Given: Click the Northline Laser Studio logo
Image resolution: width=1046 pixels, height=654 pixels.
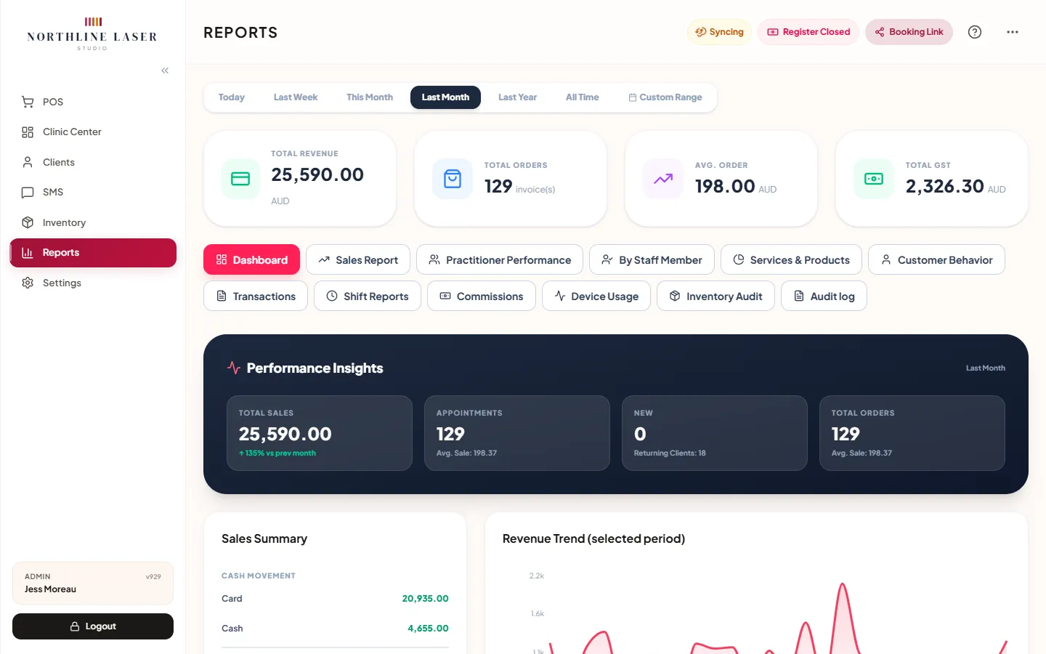Looking at the screenshot, I should [92, 33].
